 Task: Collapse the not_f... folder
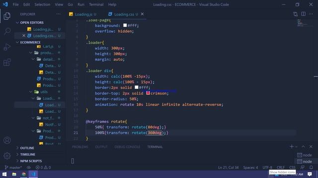(x=33, y=118)
